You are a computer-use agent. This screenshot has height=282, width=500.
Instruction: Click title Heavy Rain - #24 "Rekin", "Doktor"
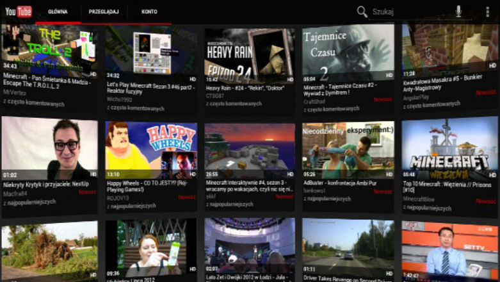(x=245, y=88)
